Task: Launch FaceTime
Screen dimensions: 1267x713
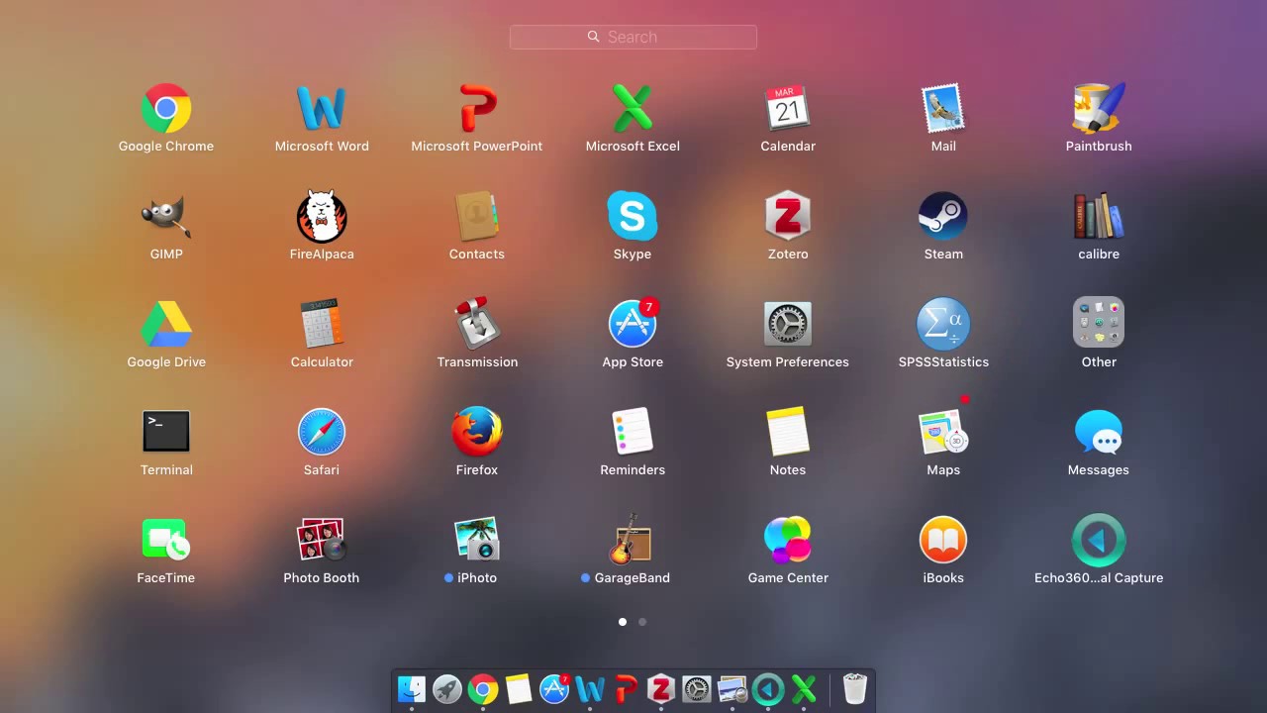Action: (166, 541)
